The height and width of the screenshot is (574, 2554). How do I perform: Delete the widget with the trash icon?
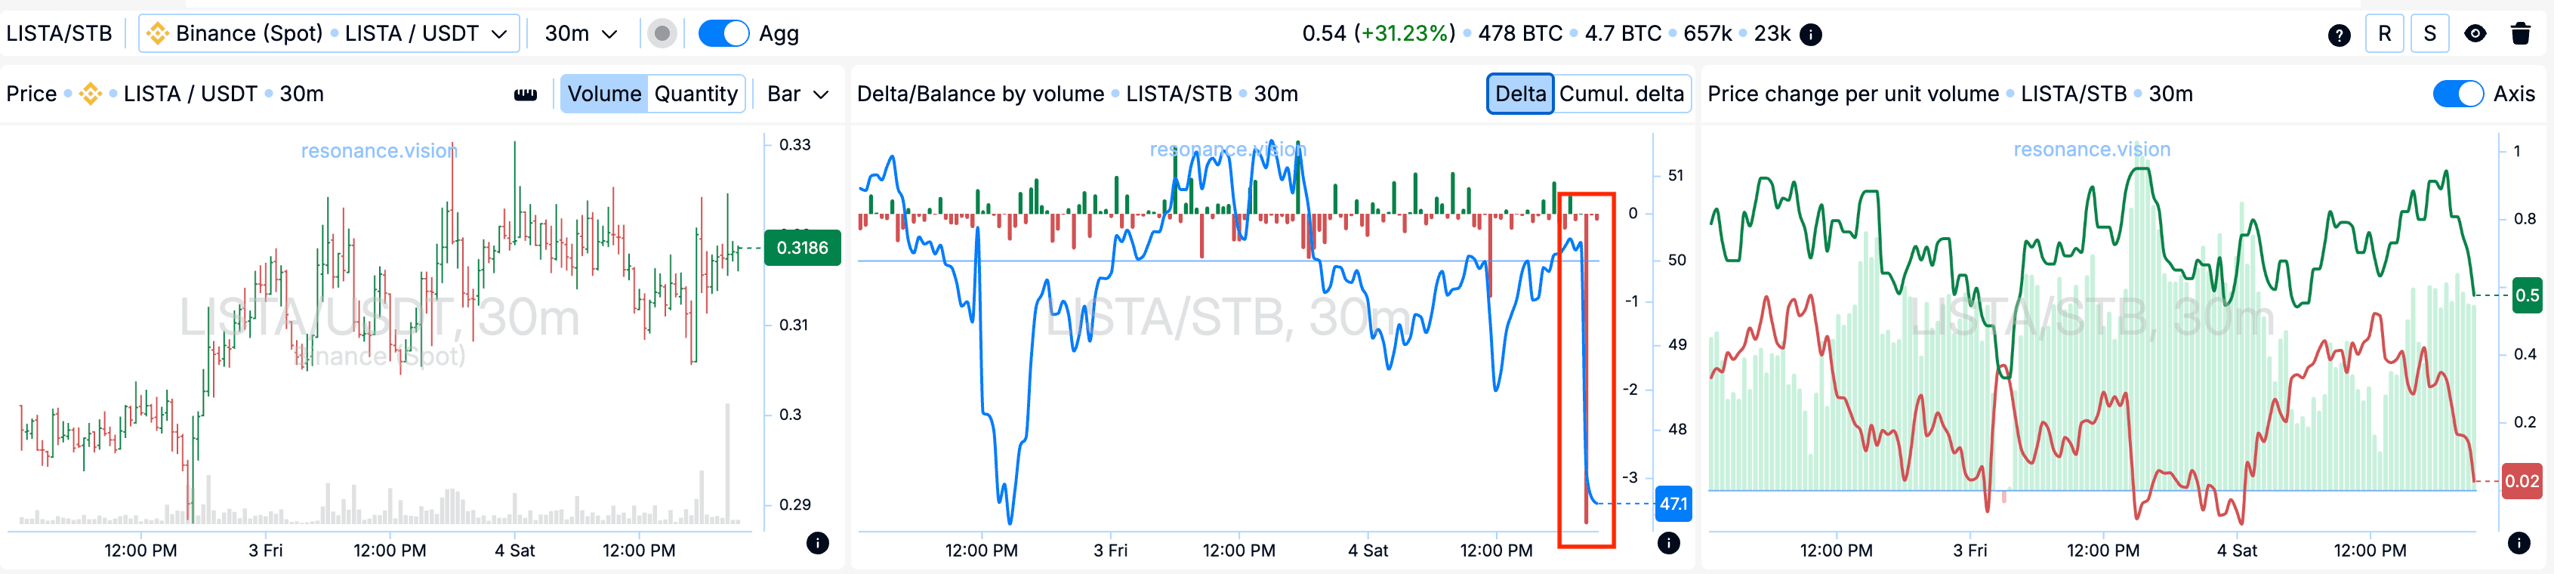point(2520,34)
